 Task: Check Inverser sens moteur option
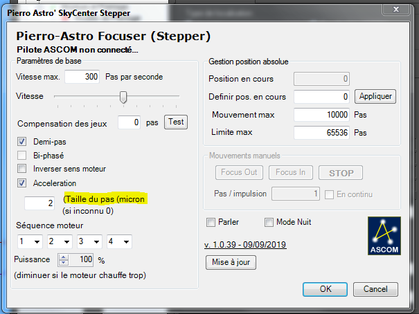tap(22, 169)
